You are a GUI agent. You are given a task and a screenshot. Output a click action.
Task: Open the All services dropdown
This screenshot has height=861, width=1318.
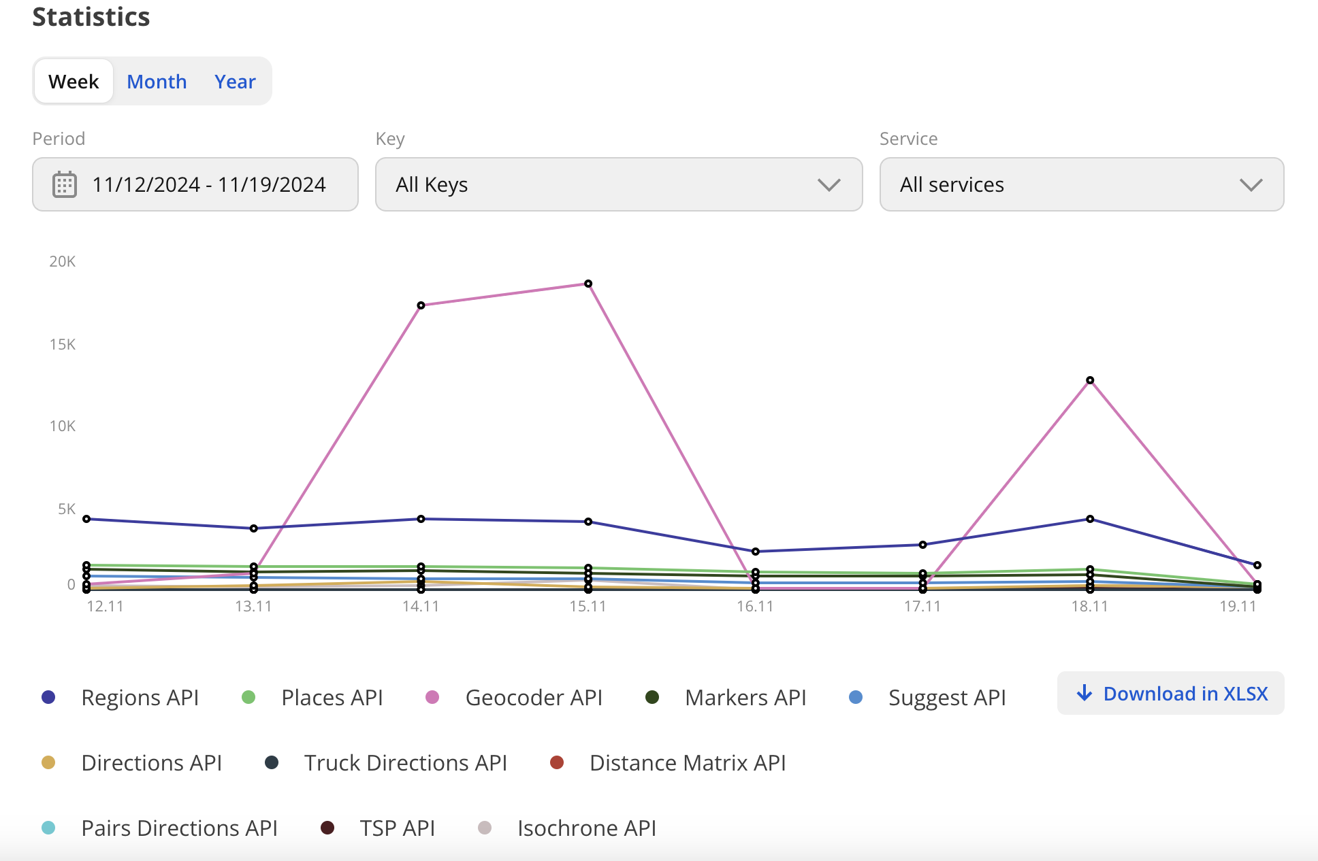pos(1082,184)
